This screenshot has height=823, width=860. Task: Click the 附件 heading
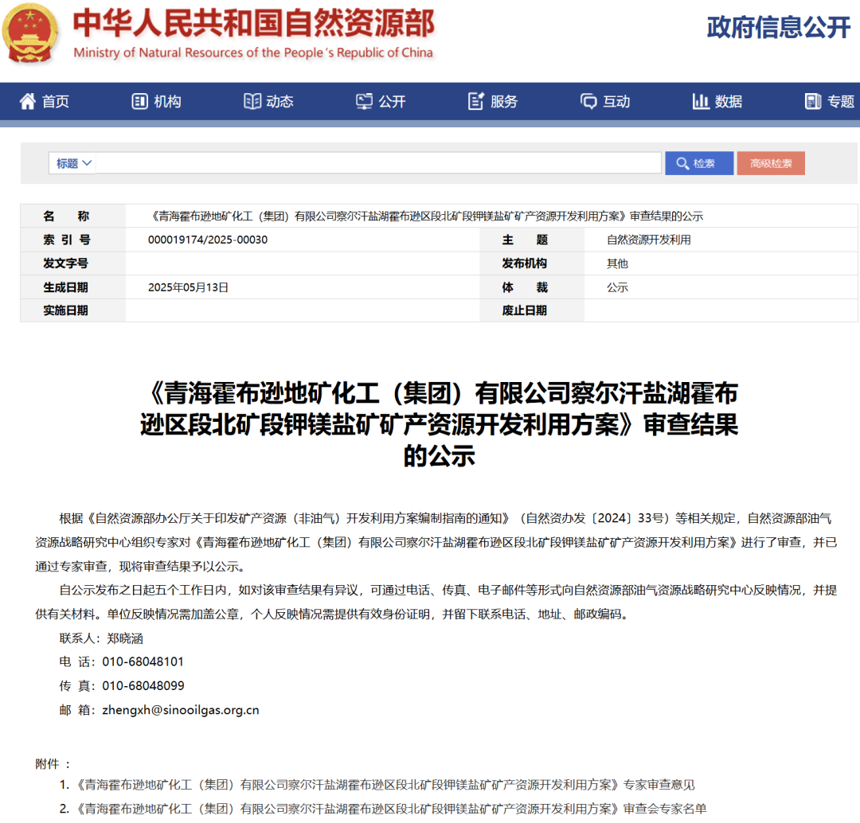(52, 764)
